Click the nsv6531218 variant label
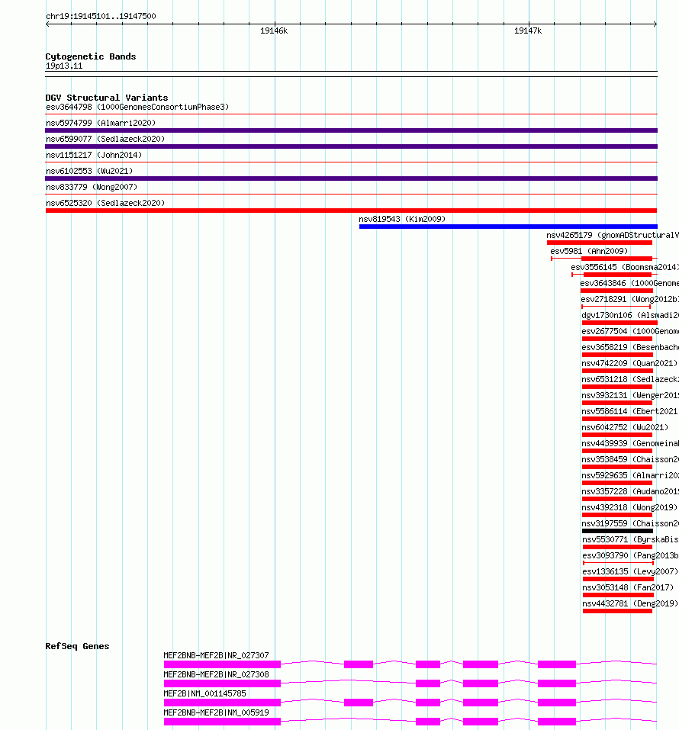 pyautogui.click(x=630, y=379)
